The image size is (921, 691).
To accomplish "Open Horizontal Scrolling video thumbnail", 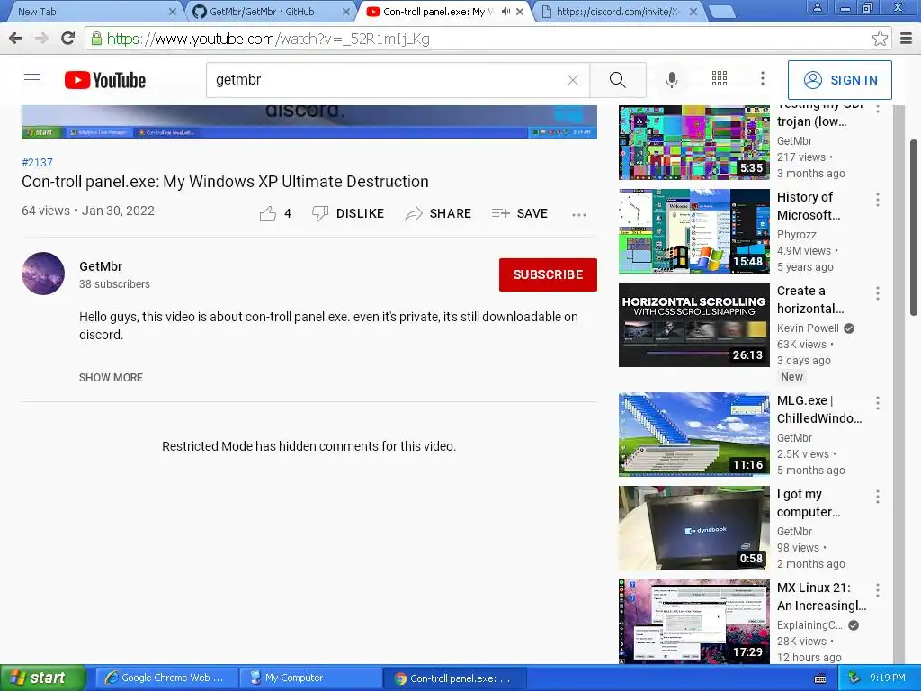I will pos(694,325).
